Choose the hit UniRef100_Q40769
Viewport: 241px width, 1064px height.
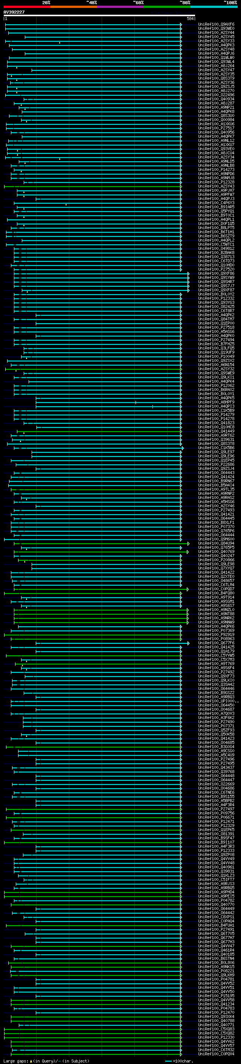tap(216, 552)
